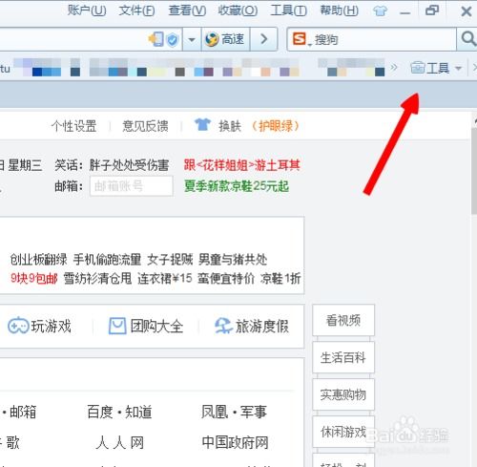477x467 pixels.
Task: Open the 个性设置 link
Action: (x=73, y=126)
